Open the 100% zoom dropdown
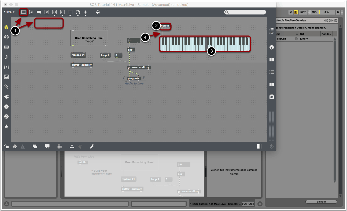The image size is (347, 211). (9, 12)
